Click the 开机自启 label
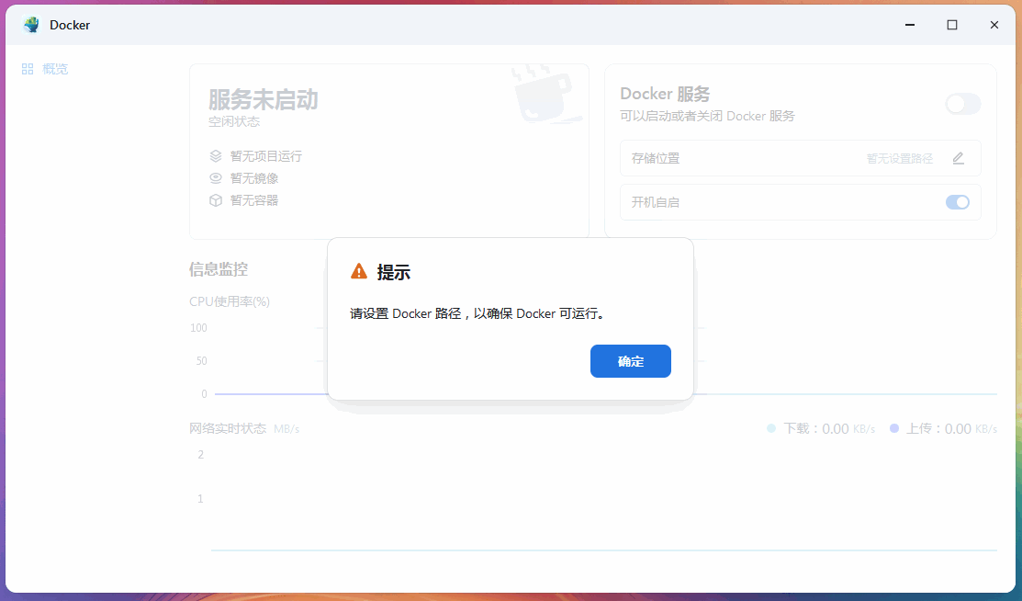Viewport: 1022px width, 601px height. (x=655, y=202)
